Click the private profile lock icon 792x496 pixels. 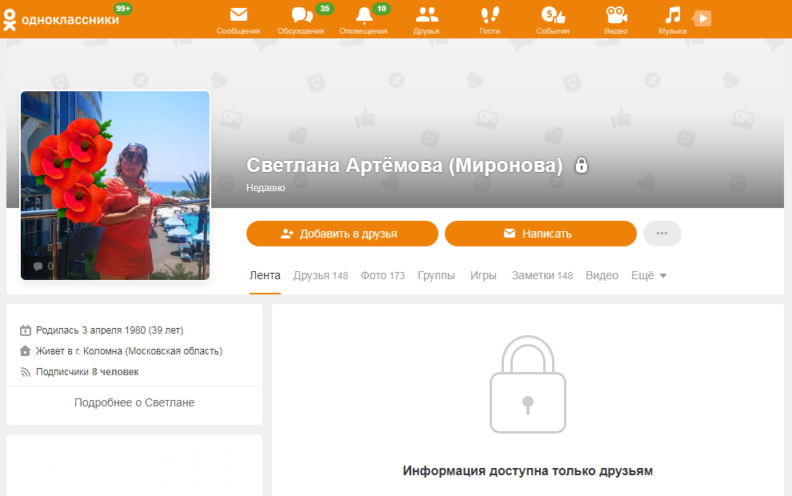[582, 166]
